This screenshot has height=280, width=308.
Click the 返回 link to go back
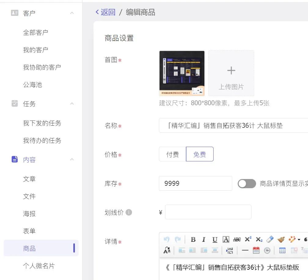105,12
